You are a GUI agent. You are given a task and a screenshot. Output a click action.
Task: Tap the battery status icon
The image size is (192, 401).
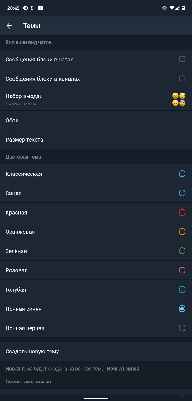(184, 8)
